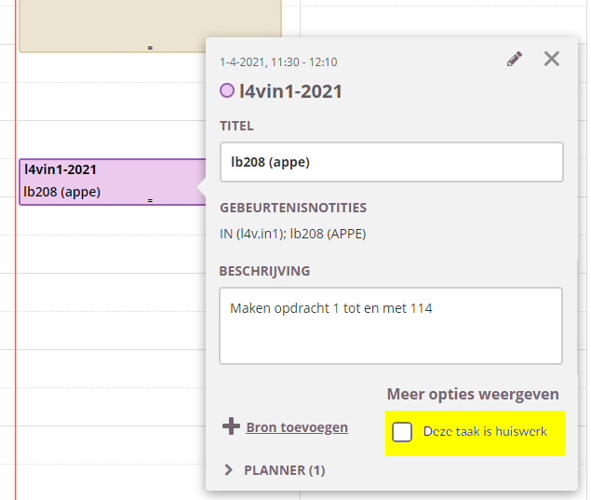
Task: Click the 'Deze taak is huiswerk' label text
Action: pos(485,432)
